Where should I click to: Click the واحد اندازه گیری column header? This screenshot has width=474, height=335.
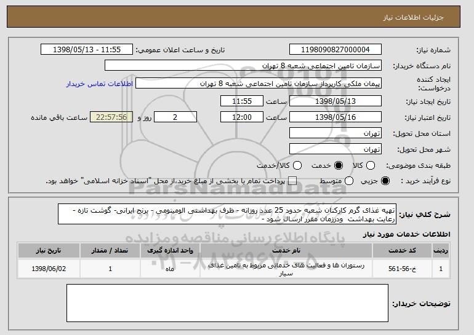pyautogui.click(x=170, y=251)
